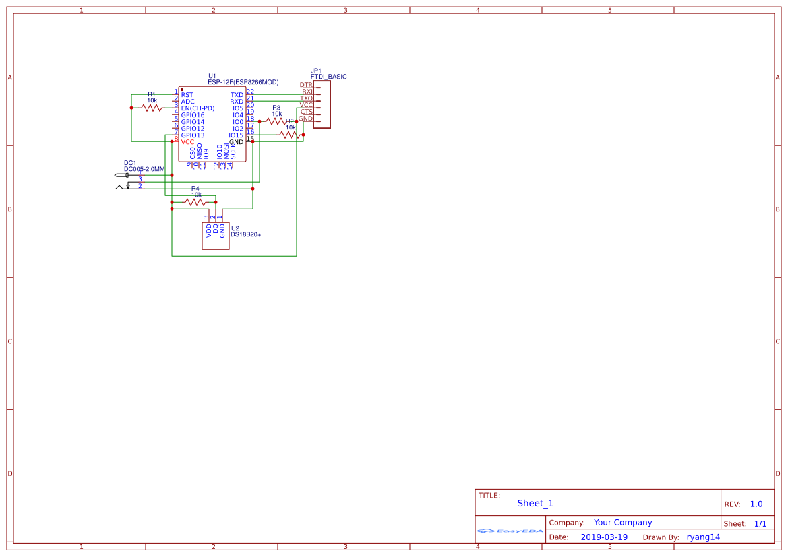788x557 pixels.
Task: Click the ground symbol below DC1
Action: (128, 186)
